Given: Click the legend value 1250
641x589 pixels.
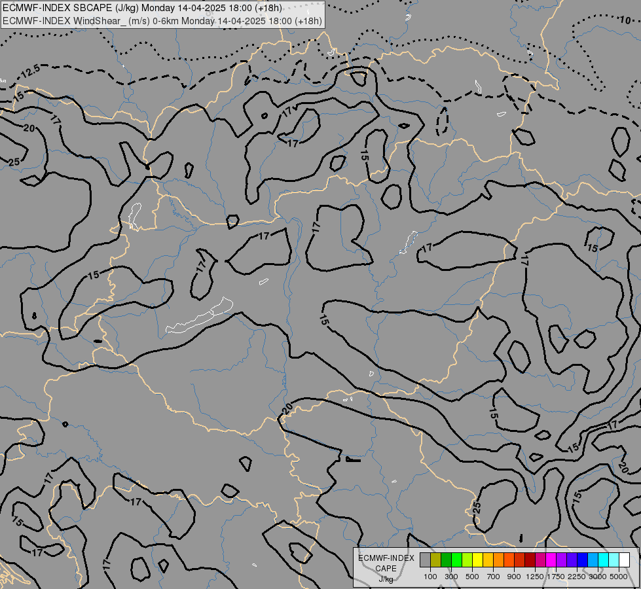Looking at the screenshot, I should 535,577.
